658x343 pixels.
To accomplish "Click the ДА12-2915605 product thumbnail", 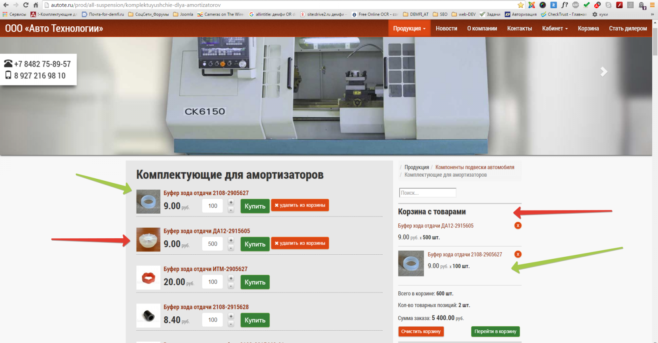I will pyautogui.click(x=148, y=239).
